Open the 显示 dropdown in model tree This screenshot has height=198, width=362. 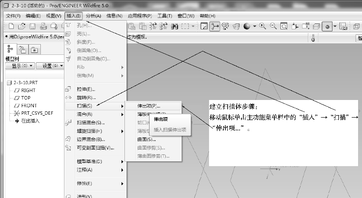(20, 66)
